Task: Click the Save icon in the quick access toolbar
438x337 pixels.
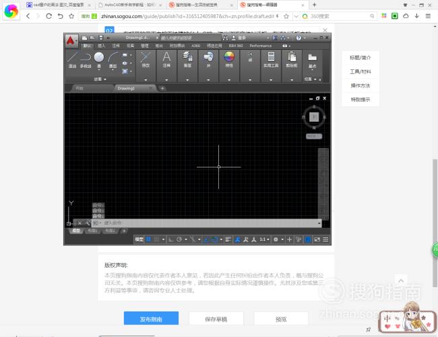Action: 101,38
